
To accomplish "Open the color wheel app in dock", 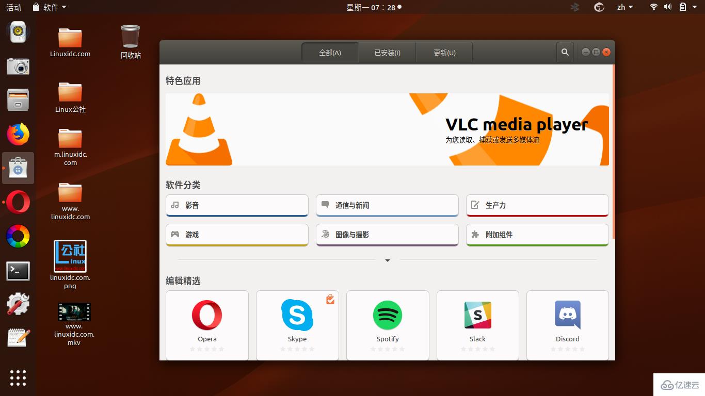I will click(x=18, y=236).
